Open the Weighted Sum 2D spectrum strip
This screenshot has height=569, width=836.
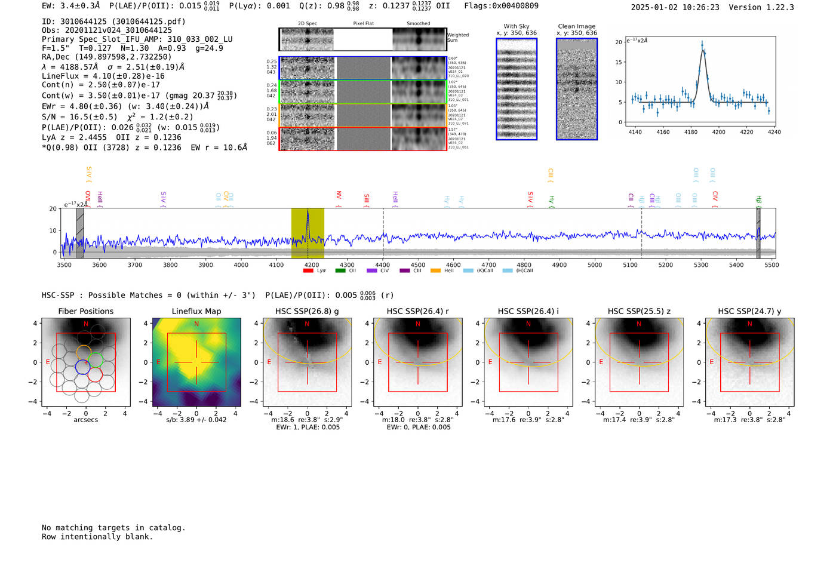tap(363, 39)
